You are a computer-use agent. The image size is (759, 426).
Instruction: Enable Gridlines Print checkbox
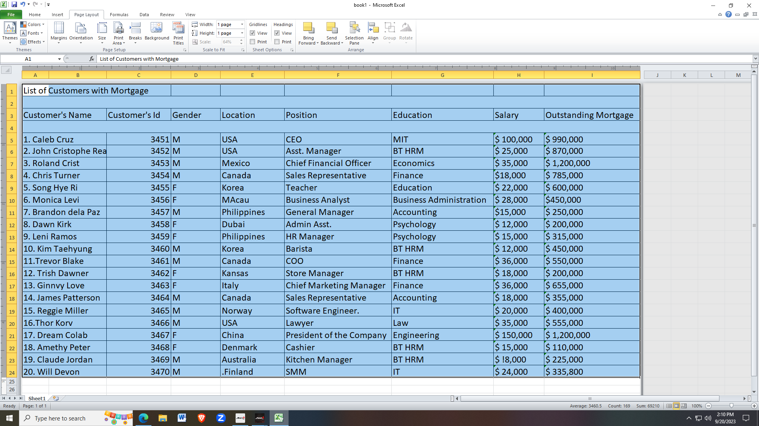(253, 42)
